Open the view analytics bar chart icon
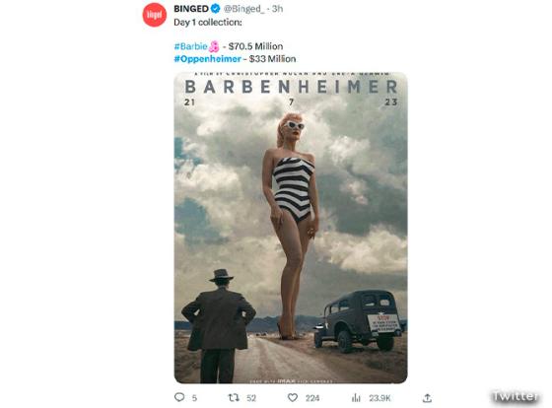Image resolution: width=552 pixels, height=408 pixels. click(x=356, y=398)
